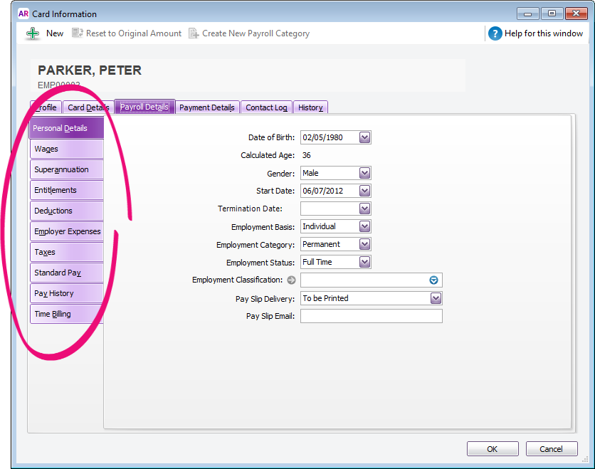Select the Wages section
Screen dimensions: 595x469
tap(67, 149)
